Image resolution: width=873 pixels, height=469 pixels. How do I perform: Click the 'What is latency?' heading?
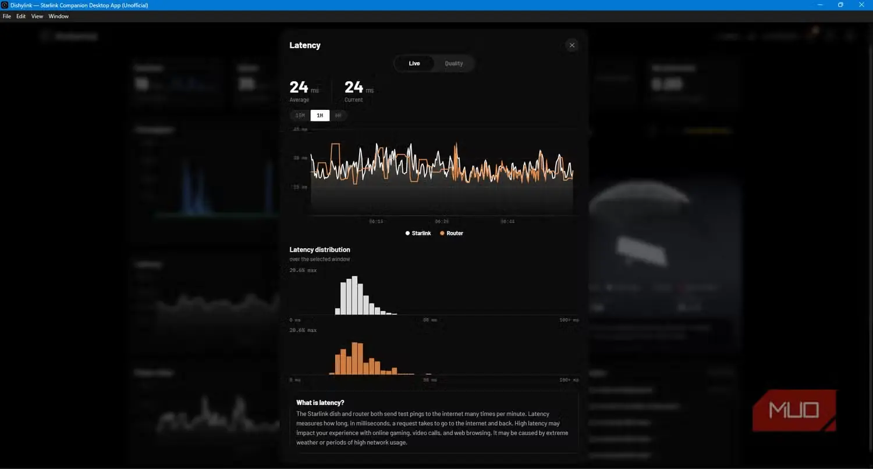(320, 403)
